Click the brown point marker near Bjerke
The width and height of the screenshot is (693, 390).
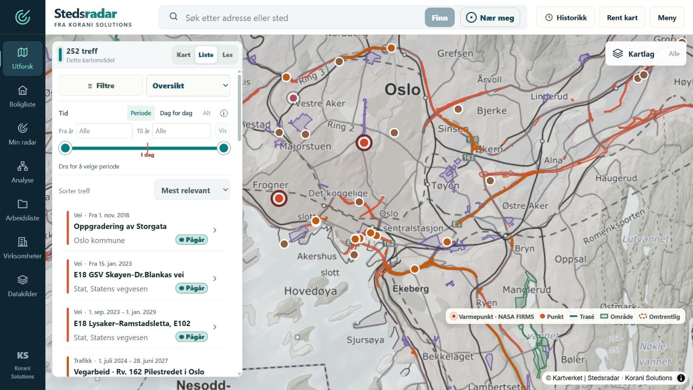pos(458,109)
